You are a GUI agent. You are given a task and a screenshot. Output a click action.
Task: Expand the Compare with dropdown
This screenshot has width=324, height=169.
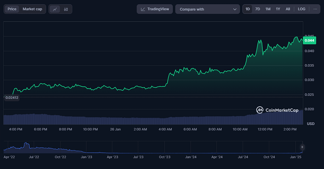tap(208, 9)
